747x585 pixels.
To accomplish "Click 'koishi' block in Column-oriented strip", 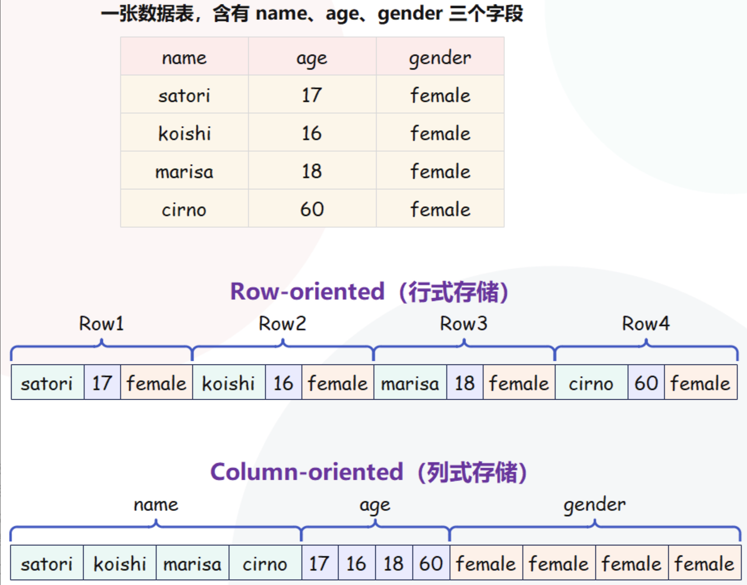I will click(x=120, y=563).
